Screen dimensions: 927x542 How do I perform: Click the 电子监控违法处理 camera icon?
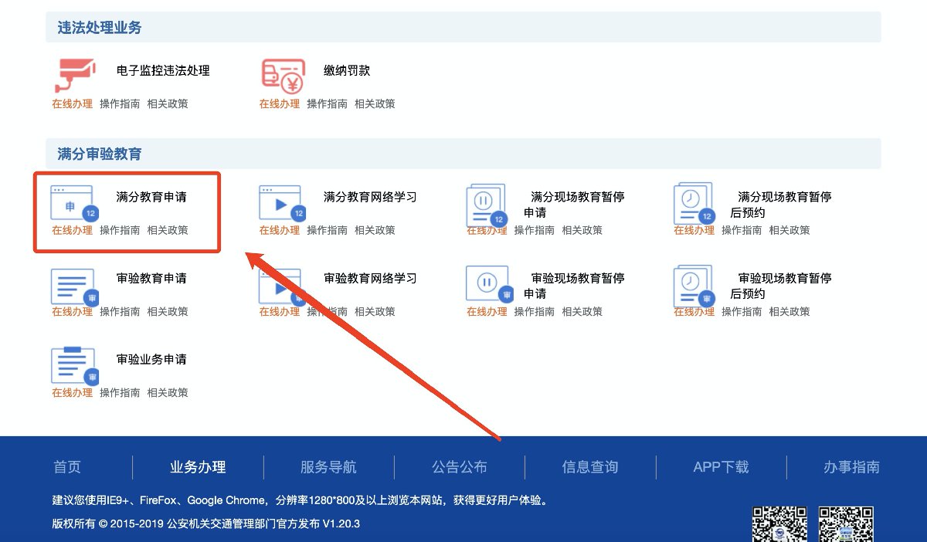coord(74,75)
